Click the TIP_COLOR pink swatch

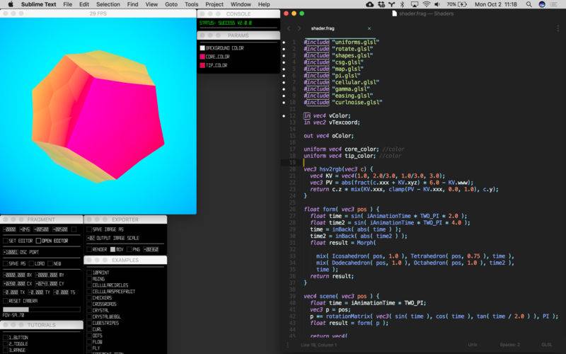click(x=202, y=65)
